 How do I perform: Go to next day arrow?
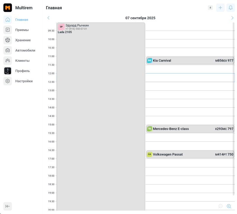click(232, 18)
